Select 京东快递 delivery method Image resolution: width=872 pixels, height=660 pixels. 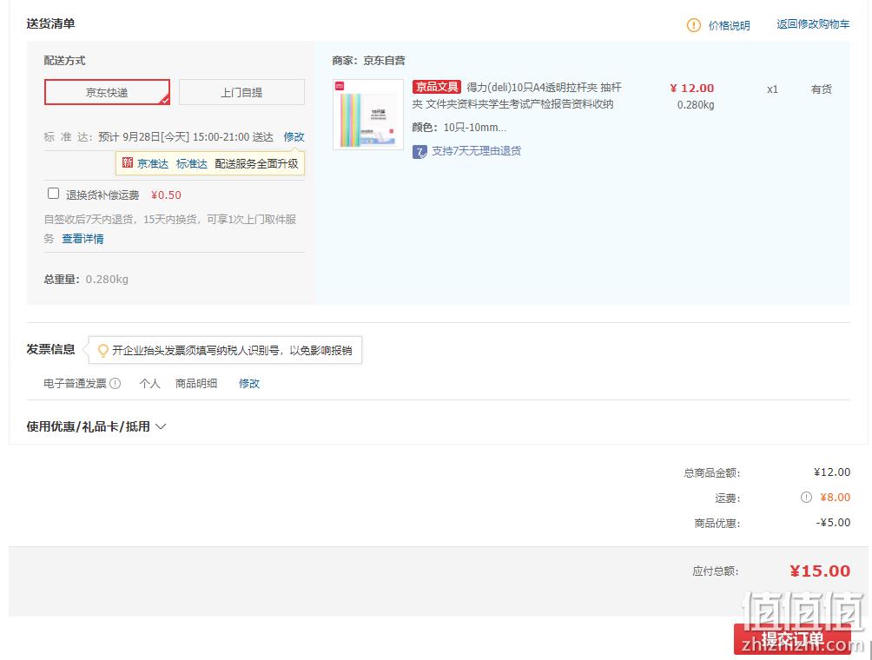point(107,92)
